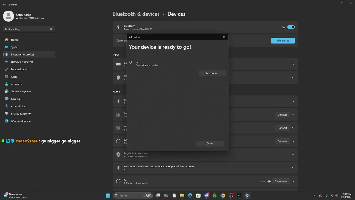Open Task View from the taskbar
This screenshot has height=200, width=355.
pos(158,196)
